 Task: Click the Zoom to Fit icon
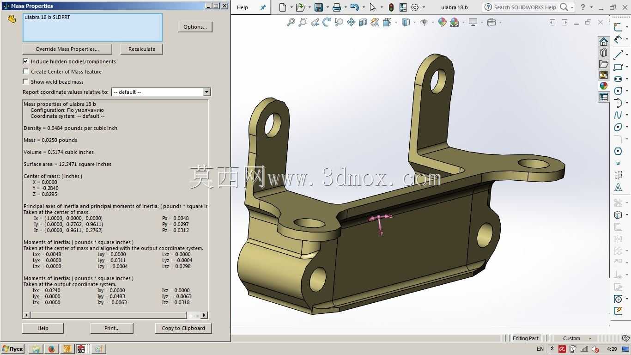[x=291, y=22]
